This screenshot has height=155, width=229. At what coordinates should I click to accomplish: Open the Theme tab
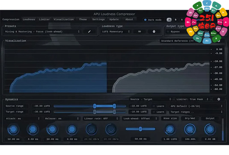[x=83, y=19]
